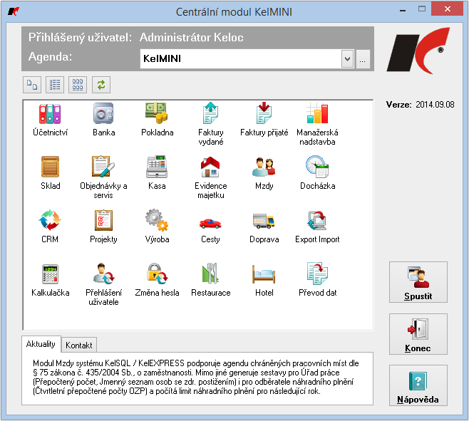This screenshot has width=469, height=421.
Task: Select Přehlášení uživatele icon
Action: [103, 284]
